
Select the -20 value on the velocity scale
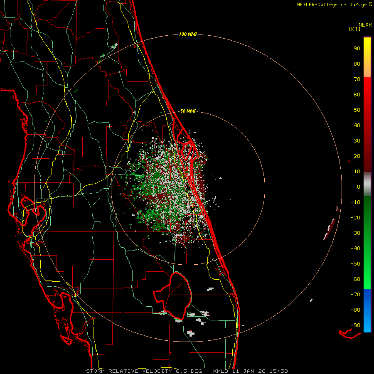pos(355,217)
